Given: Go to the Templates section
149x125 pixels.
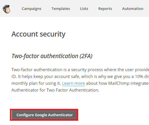Looking at the screenshot, I should coord(61,9).
